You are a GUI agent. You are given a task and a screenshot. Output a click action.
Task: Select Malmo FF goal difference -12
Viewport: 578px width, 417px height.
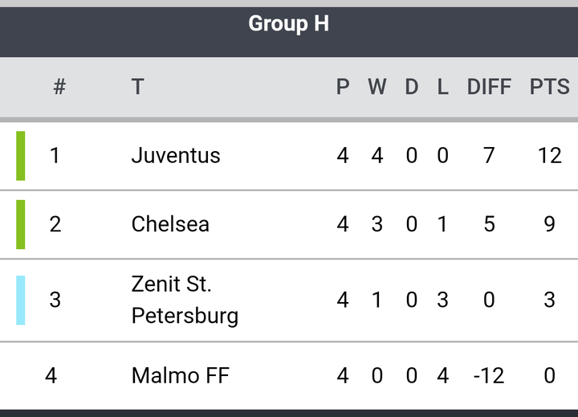pyautogui.click(x=489, y=376)
